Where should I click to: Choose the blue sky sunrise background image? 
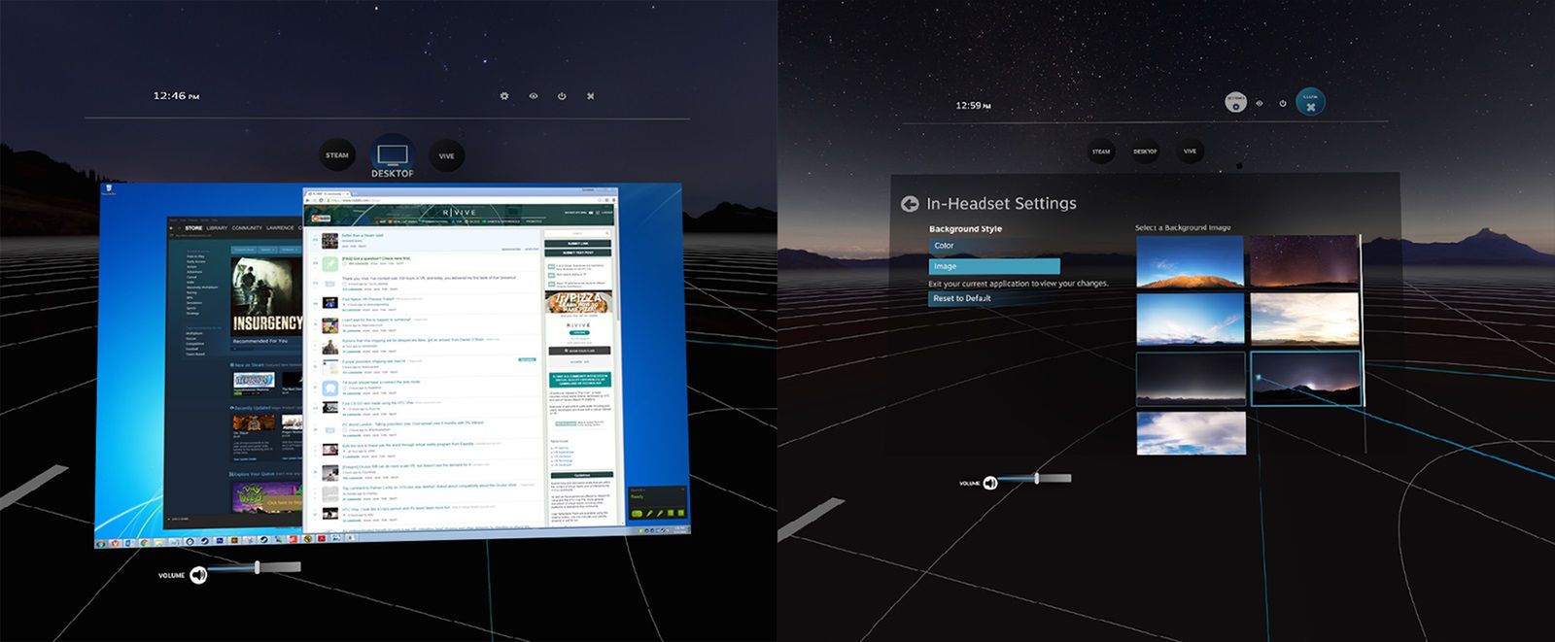(1191, 320)
